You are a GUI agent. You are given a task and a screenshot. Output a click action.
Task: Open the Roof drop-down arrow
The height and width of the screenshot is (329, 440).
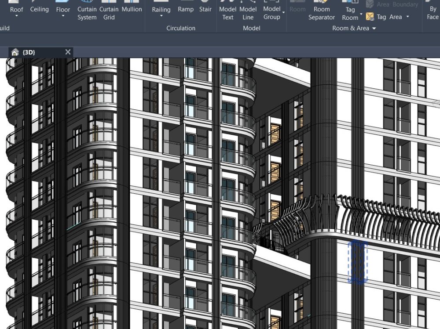16,17
